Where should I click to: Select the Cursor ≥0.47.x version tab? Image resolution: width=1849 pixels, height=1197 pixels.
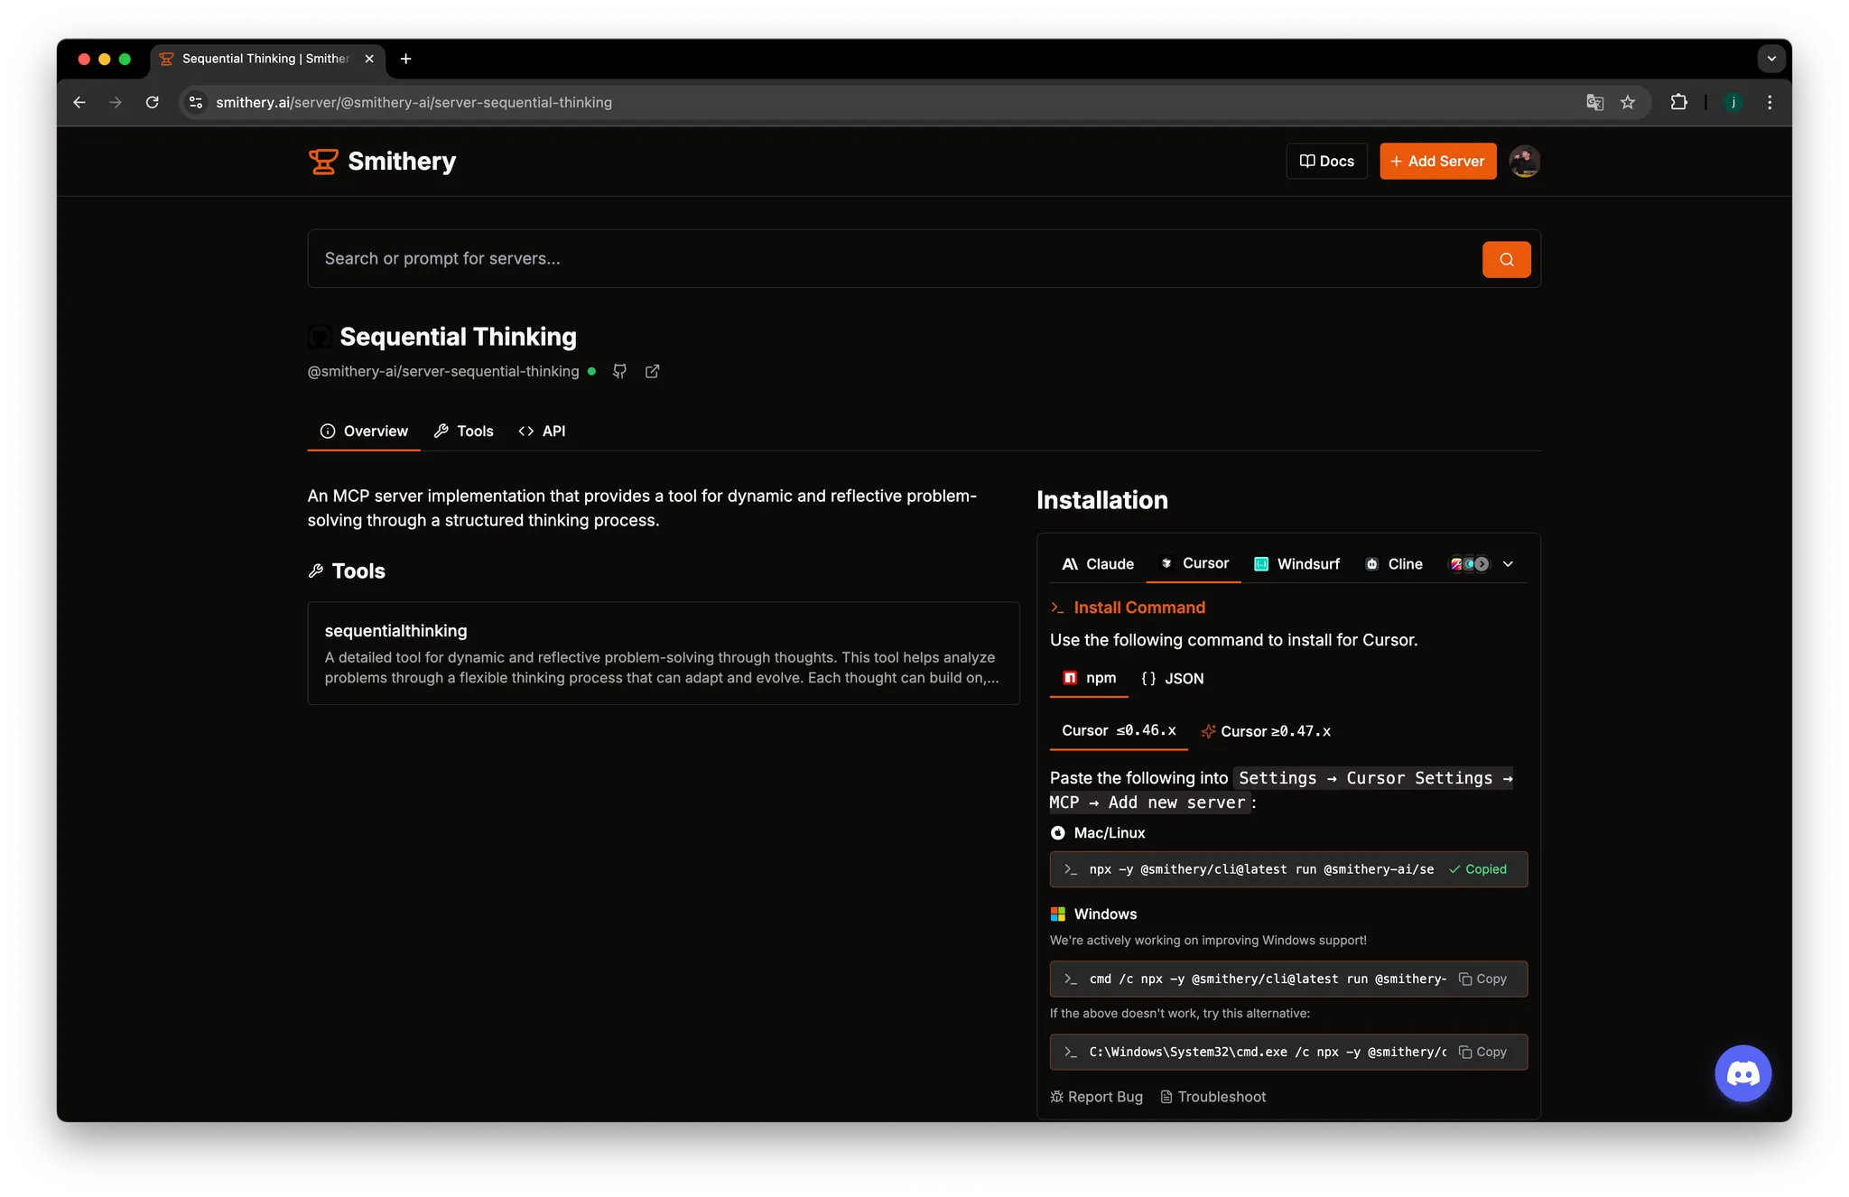pyautogui.click(x=1266, y=731)
